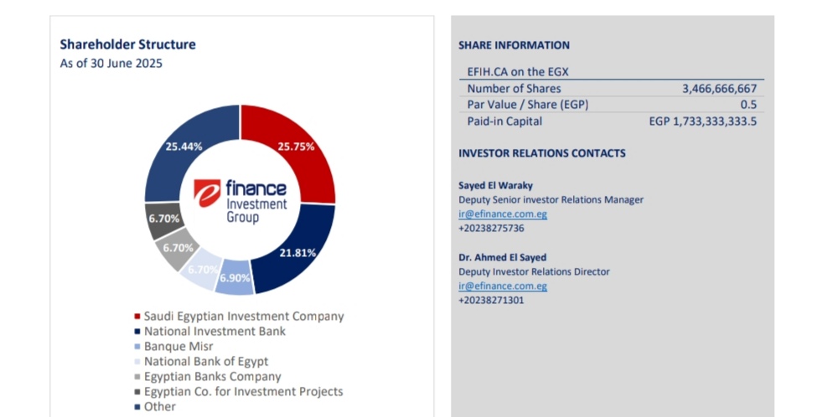Image resolution: width=817 pixels, height=417 pixels.
Task: Open the email link under Sayed El Waraky
Action: 503,214
